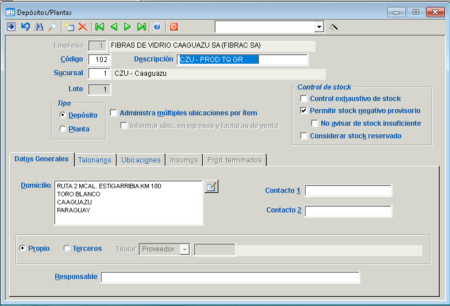The height and width of the screenshot is (306, 450).
Task: Expand the Titular Proveedor dropdown
Action: [x=184, y=249]
